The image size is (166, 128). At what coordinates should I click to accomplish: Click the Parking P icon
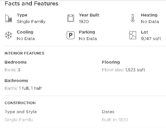[x=71, y=35]
